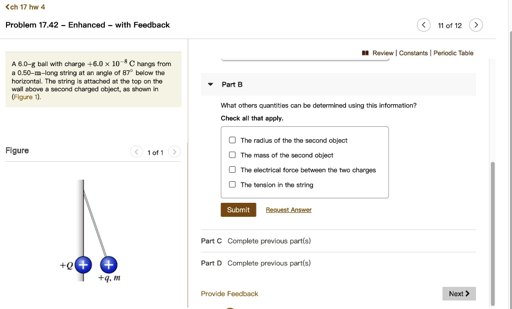Click the figure's right navigation arrow

pyautogui.click(x=174, y=151)
